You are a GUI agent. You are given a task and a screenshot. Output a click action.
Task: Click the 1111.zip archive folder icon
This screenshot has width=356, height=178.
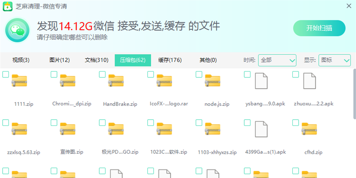point(19,81)
